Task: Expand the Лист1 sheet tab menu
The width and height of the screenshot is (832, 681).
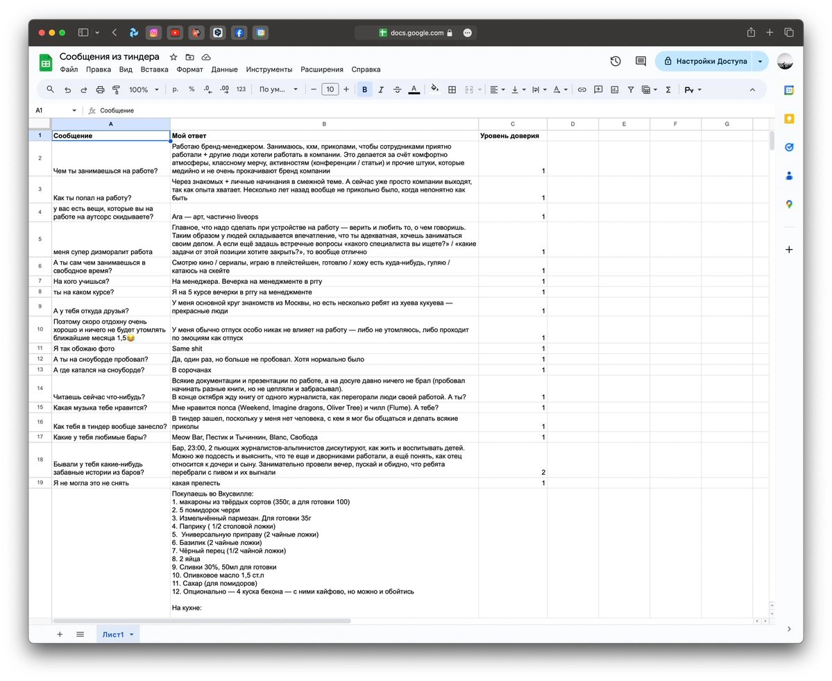Action: coord(132,634)
